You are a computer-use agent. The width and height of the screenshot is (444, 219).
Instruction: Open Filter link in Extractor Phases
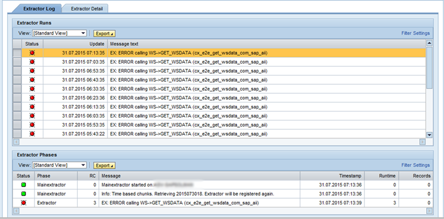point(407,165)
